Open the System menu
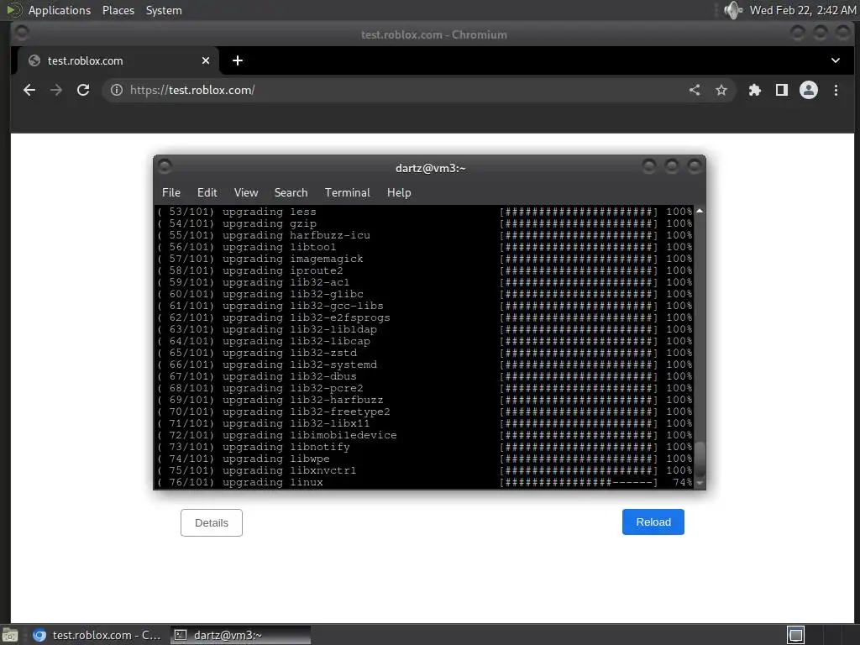Viewport: 860px width, 645px height. pyautogui.click(x=164, y=10)
